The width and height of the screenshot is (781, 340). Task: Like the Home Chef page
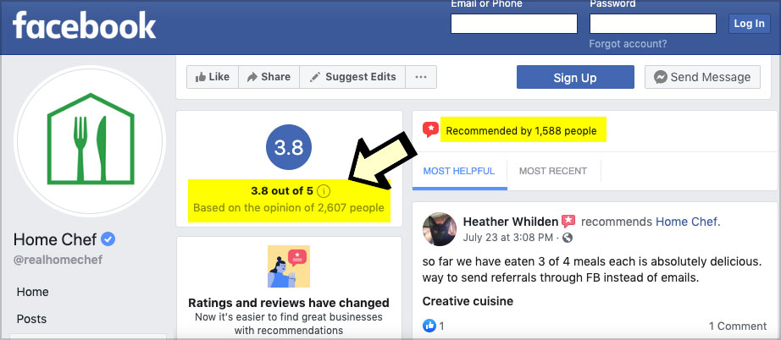click(213, 77)
